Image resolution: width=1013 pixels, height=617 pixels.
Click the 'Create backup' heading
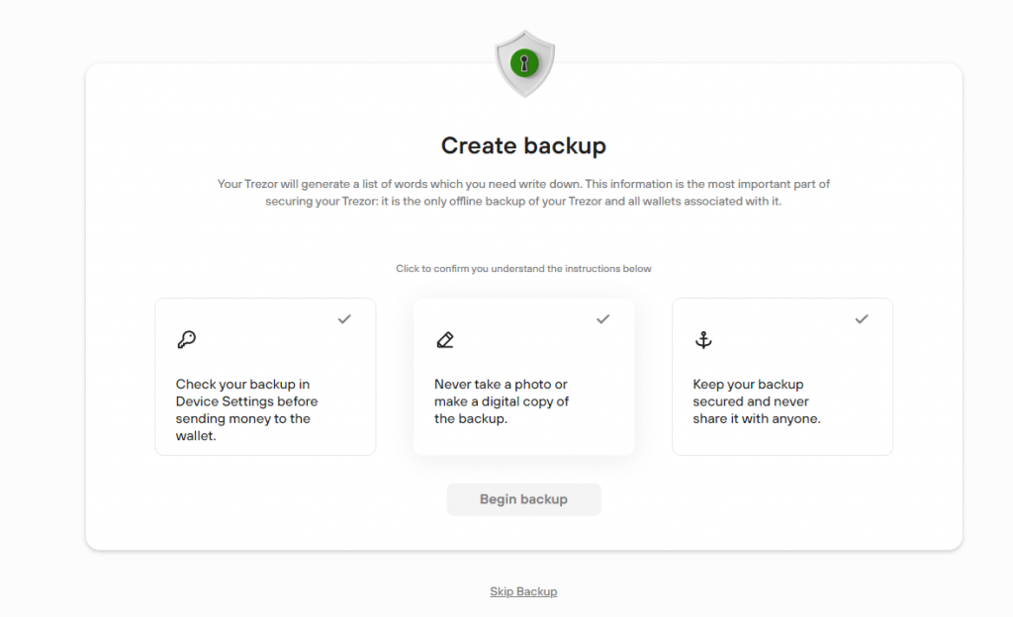[523, 145]
